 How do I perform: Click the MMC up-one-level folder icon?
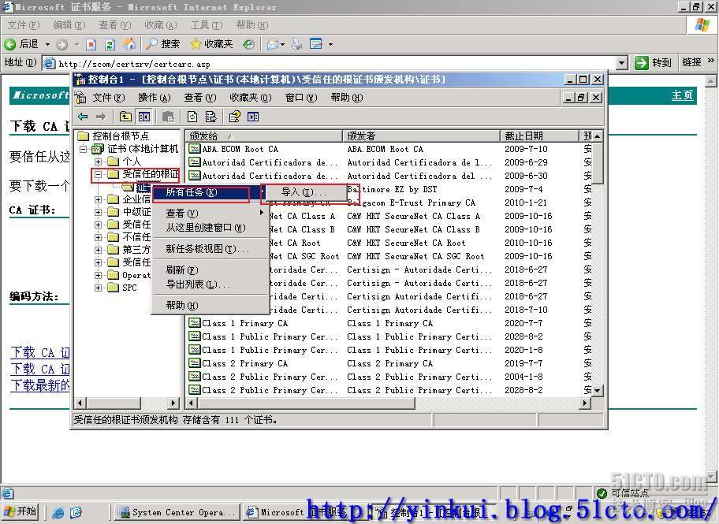pos(125,117)
